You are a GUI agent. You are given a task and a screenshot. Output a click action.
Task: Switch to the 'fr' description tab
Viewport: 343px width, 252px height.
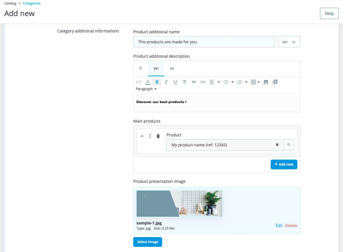pyautogui.click(x=141, y=68)
